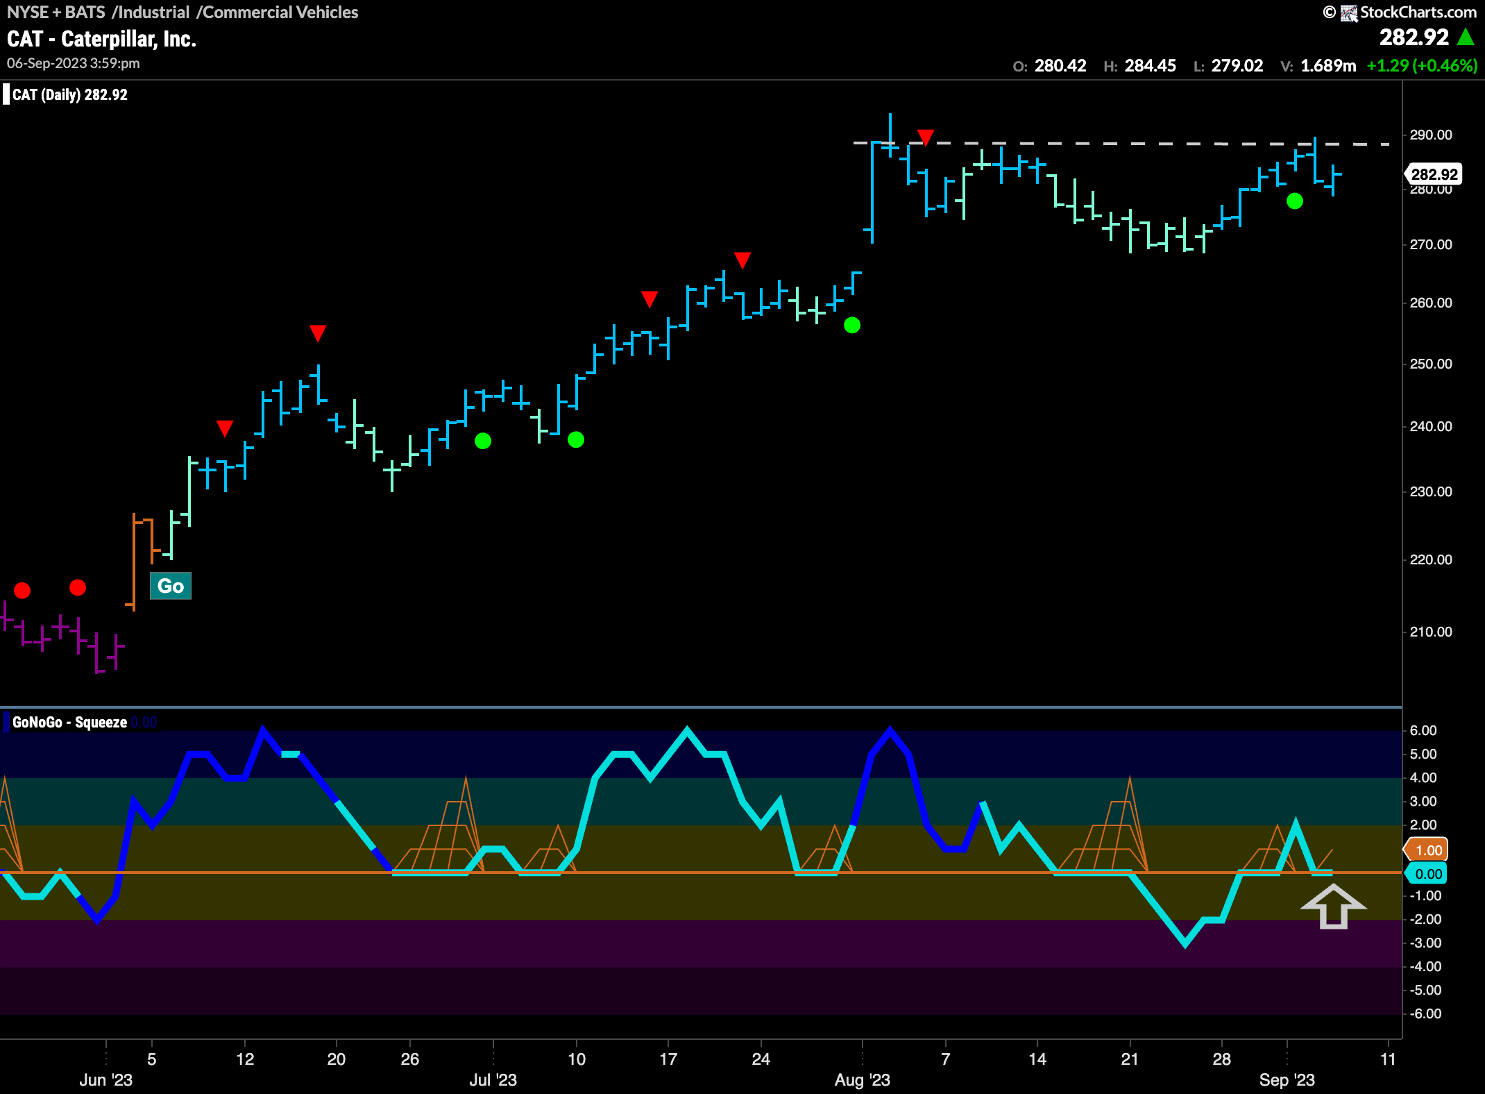The height and width of the screenshot is (1094, 1485).
Task: Click the 06-Sep-2023 3:59:pm timestamp
Action: point(74,63)
